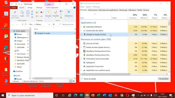Open Microsoft Edge from the taskbar
The height and width of the screenshot is (98, 175).
[x=75, y=95]
